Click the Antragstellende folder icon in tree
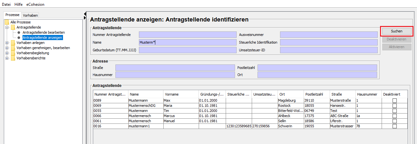Image resolution: width=417 pixels, height=144 pixels. coord(13,27)
